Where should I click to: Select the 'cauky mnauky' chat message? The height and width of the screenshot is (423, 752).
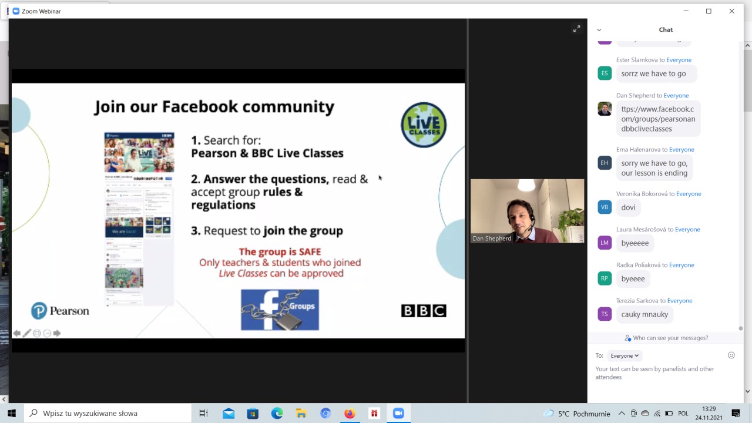(644, 314)
